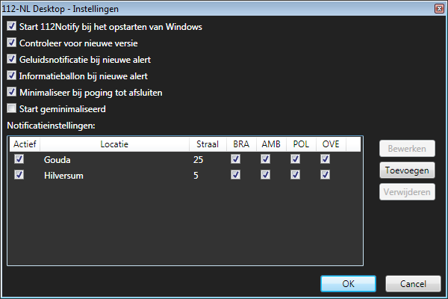Viewport: 448px width, 299px height.
Task: Uncheck Start 112Notify bij het opstarten van Windows
Action: click(x=12, y=26)
